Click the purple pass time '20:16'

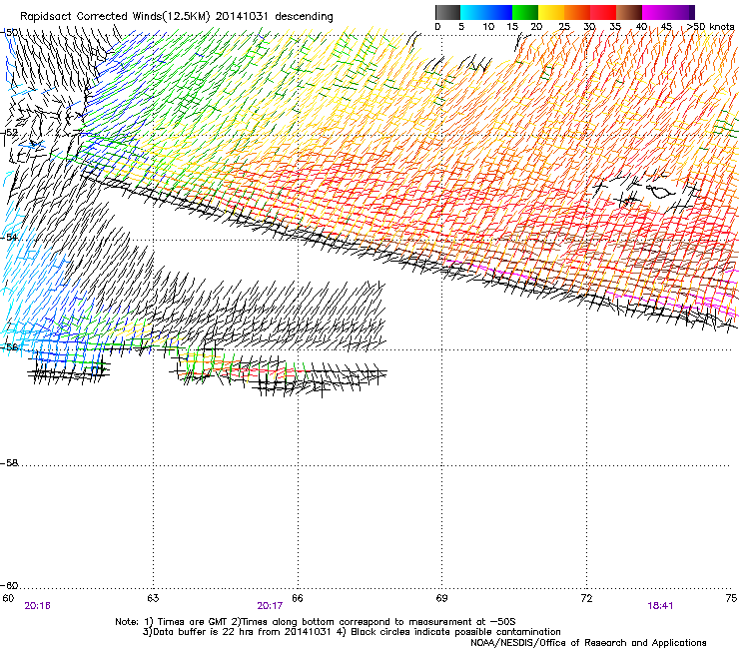pyautogui.click(x=37, y=606)
